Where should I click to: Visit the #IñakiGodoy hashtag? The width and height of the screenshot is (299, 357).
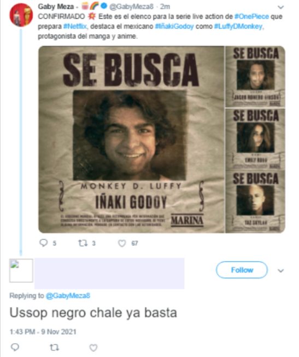click(x=174, y=26)
